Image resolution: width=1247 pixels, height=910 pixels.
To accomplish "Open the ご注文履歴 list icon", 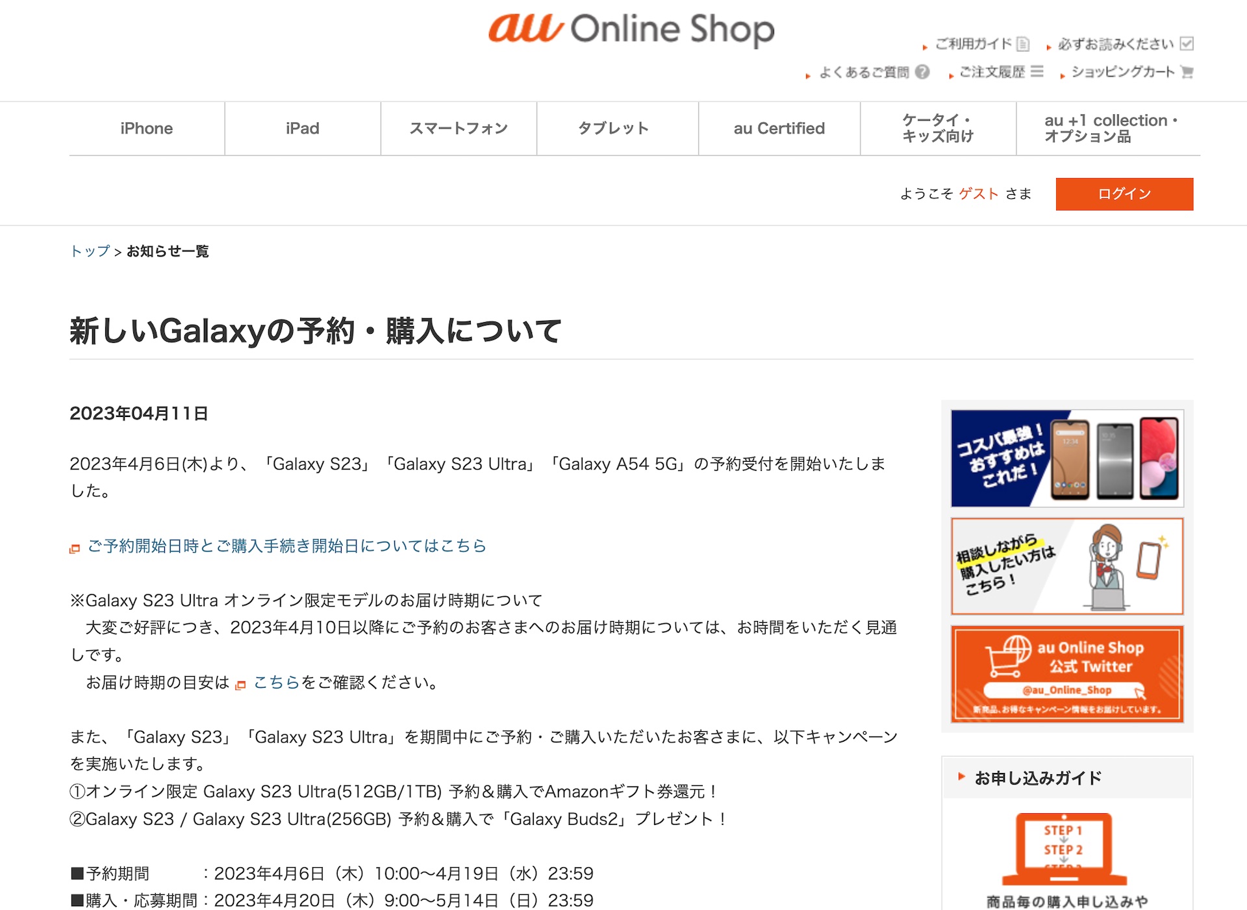I will tap(1037, 71).
